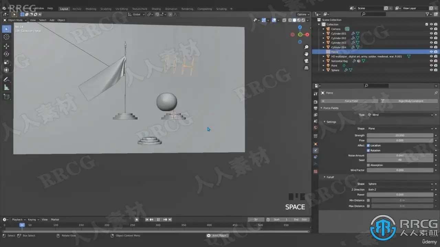Screen dimensions: 440x247
Task: Open the viewport Add menu
Action: (x=52, y=20)
